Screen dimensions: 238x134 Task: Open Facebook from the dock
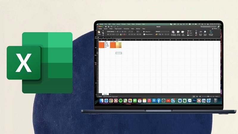click(159, 101)
